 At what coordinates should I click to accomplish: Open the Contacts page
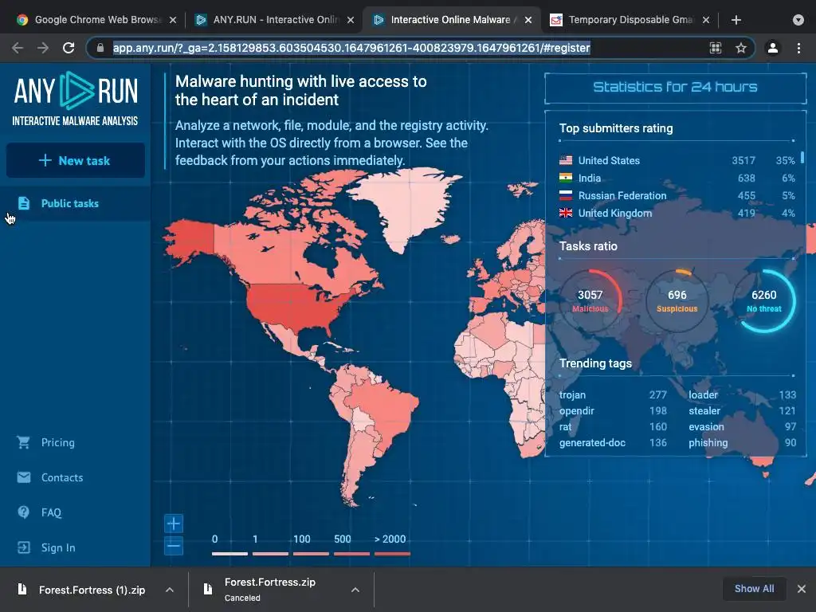62,477
